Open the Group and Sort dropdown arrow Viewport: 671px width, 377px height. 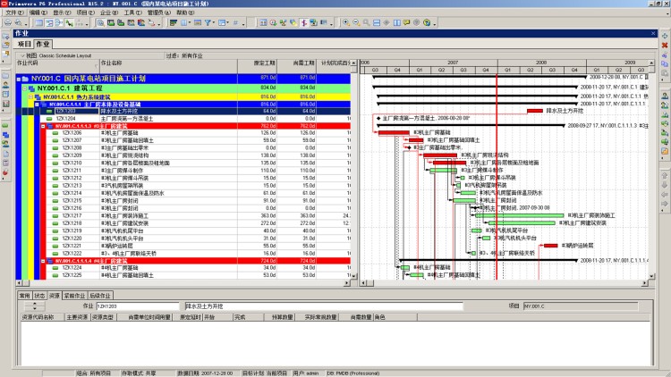(x=227, y=22)
